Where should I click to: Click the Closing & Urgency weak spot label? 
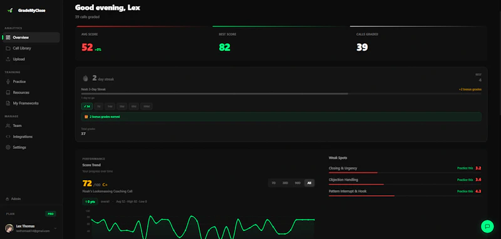tap(343, 168)
